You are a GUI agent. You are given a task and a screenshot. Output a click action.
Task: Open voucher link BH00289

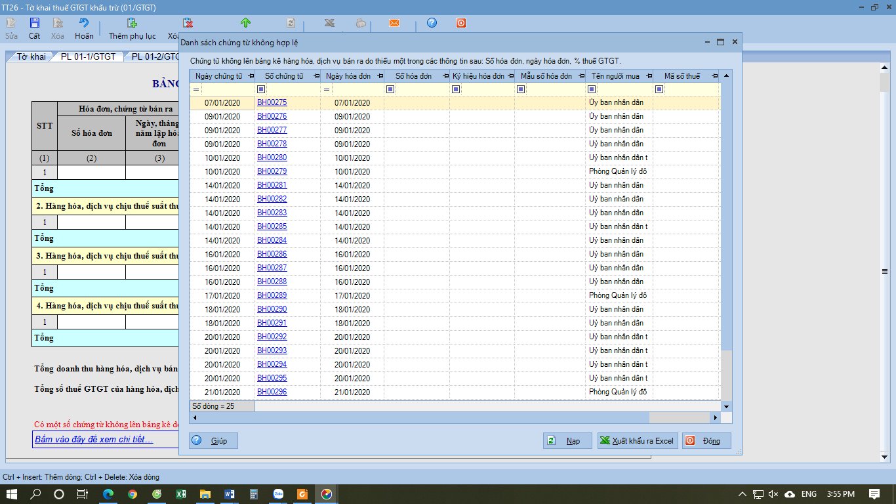click(272, 295)
